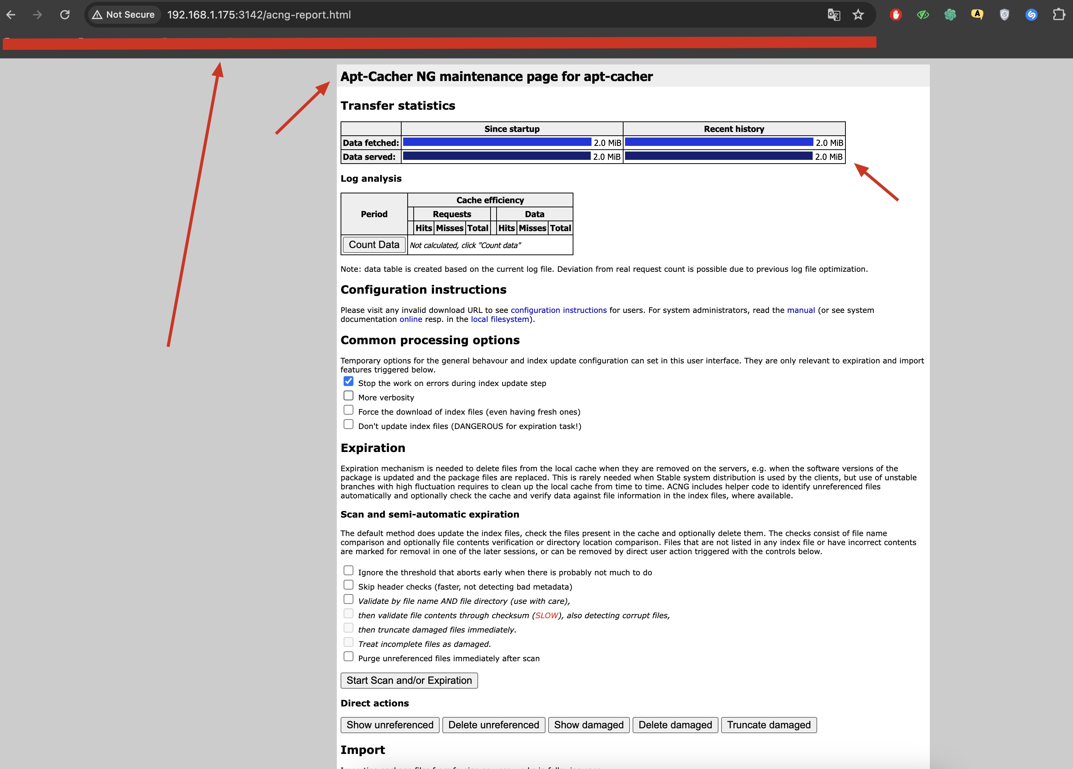Click the Since startup column header
This screenshot has width=1073, height=769.
pyautogui.click(x=512, y=129)
